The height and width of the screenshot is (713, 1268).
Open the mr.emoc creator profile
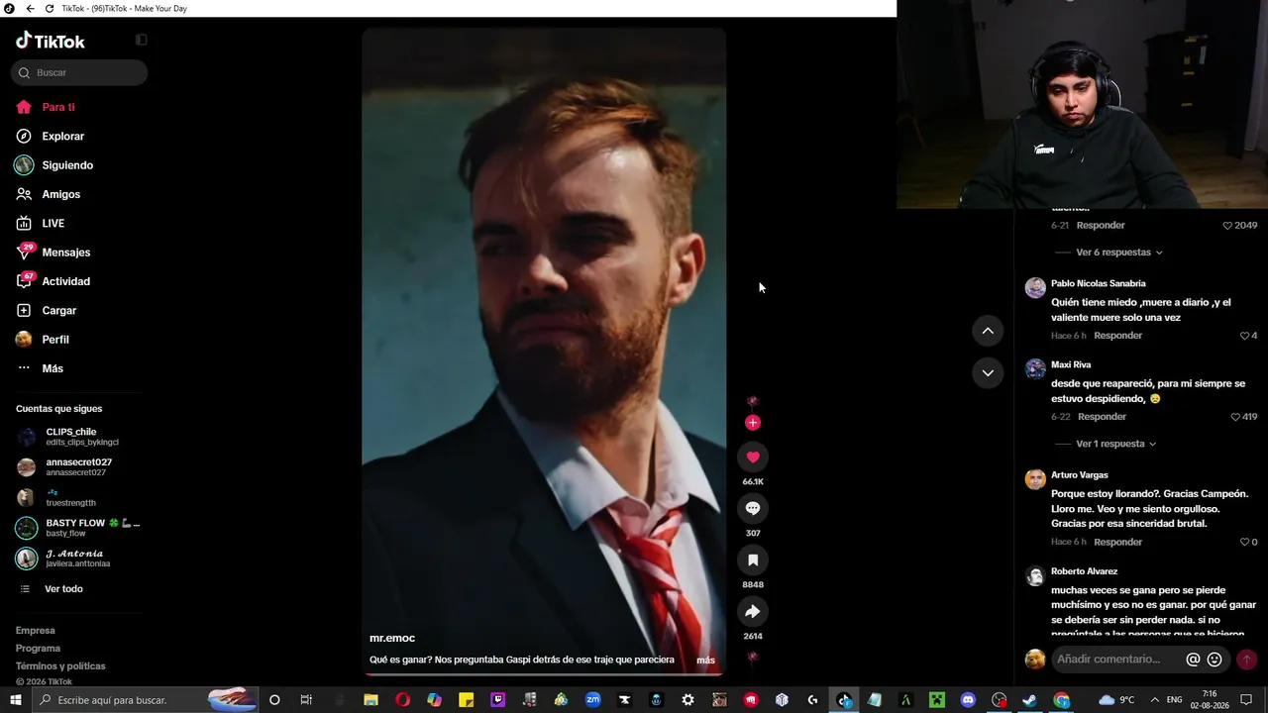click(x=392, y=639)
